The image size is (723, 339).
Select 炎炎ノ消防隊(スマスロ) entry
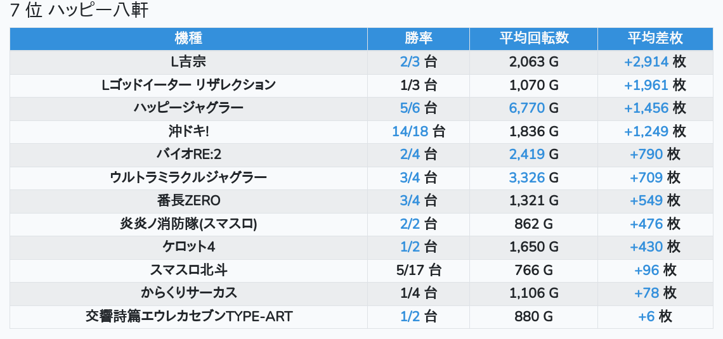188,224
